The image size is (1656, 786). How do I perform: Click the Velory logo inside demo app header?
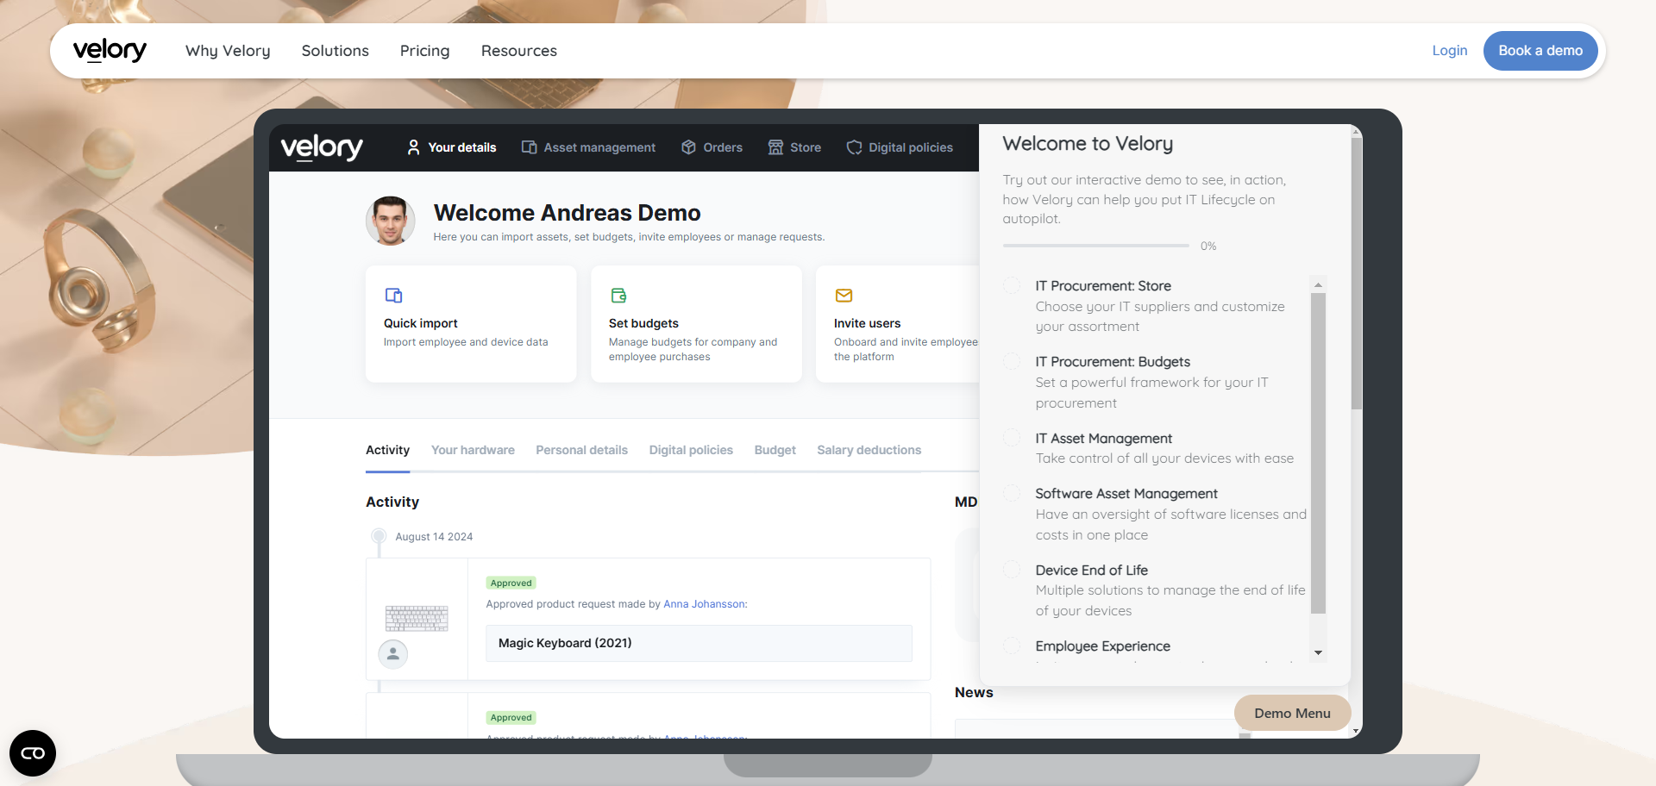[x=322, y=147]
